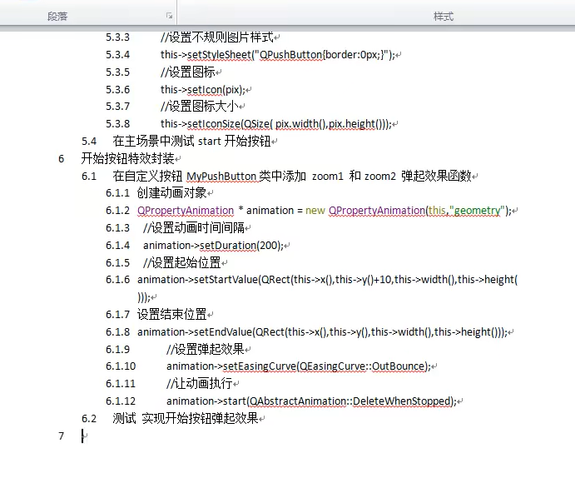Click line 5.3.7 comment 设置图标大小
This screenshot has height=488, width=575.
click(x=200, y=107)
